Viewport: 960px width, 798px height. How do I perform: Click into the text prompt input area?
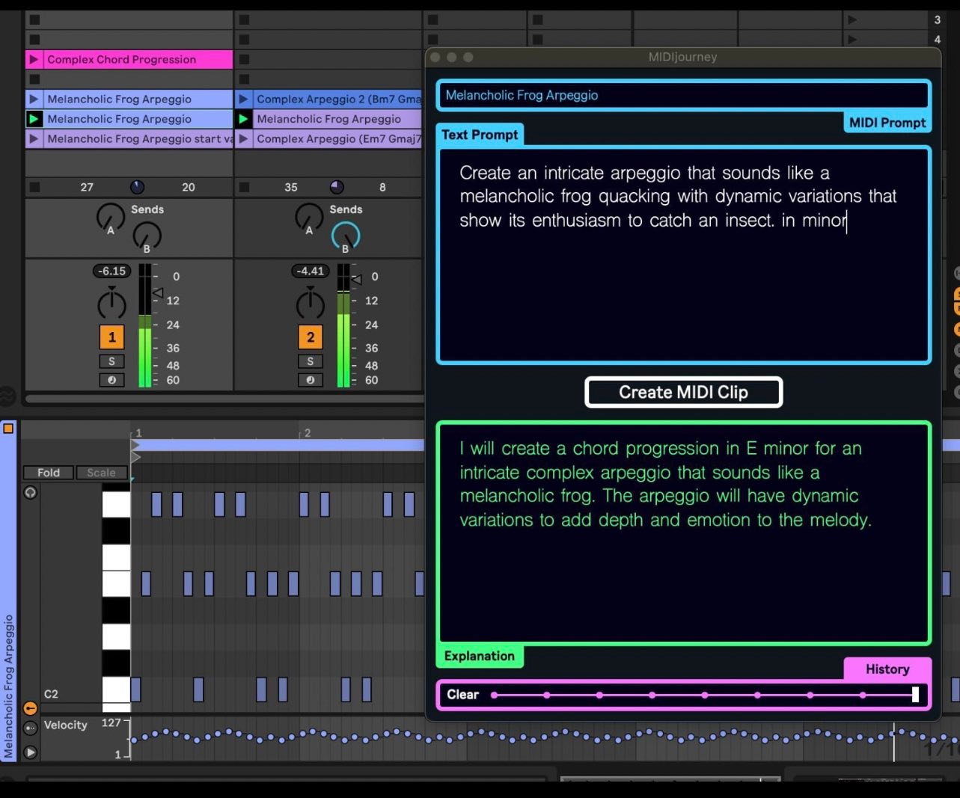682,284
